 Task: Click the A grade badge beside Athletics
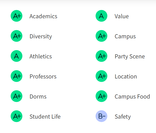click(16, 56)
